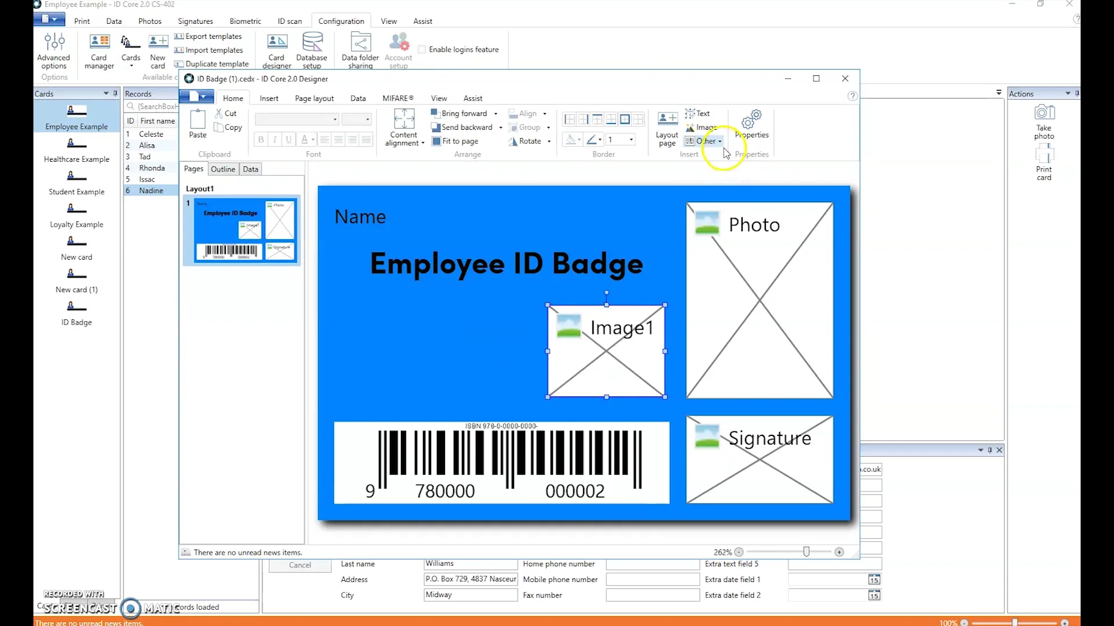
Task: Open the MIFARE tab
Action: click(x=398, y=99)
